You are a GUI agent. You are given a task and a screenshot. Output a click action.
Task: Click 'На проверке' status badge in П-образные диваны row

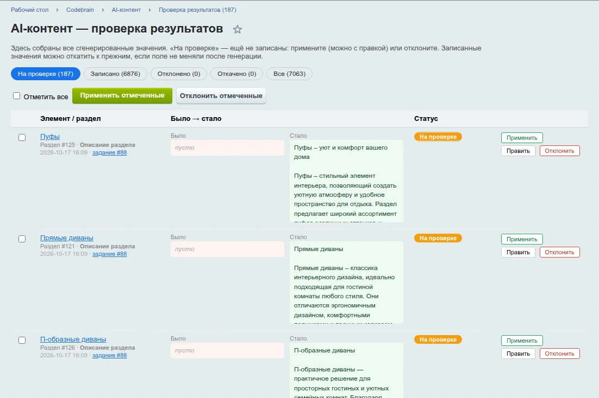tap(438, 339)
